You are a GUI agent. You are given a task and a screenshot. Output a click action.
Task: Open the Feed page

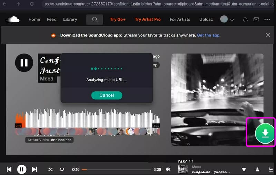51,19
